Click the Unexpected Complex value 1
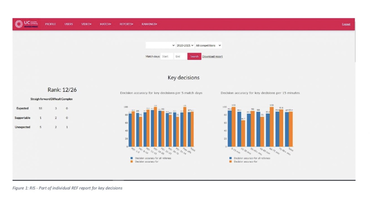The image size is (370, 218). click(x=67, y=127)
